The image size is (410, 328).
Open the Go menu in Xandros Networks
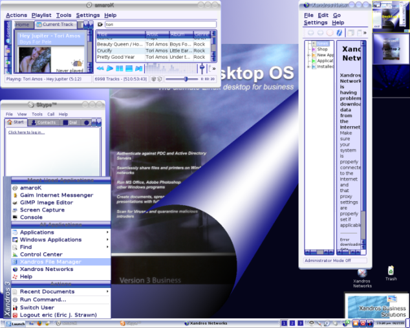[337, 15]
